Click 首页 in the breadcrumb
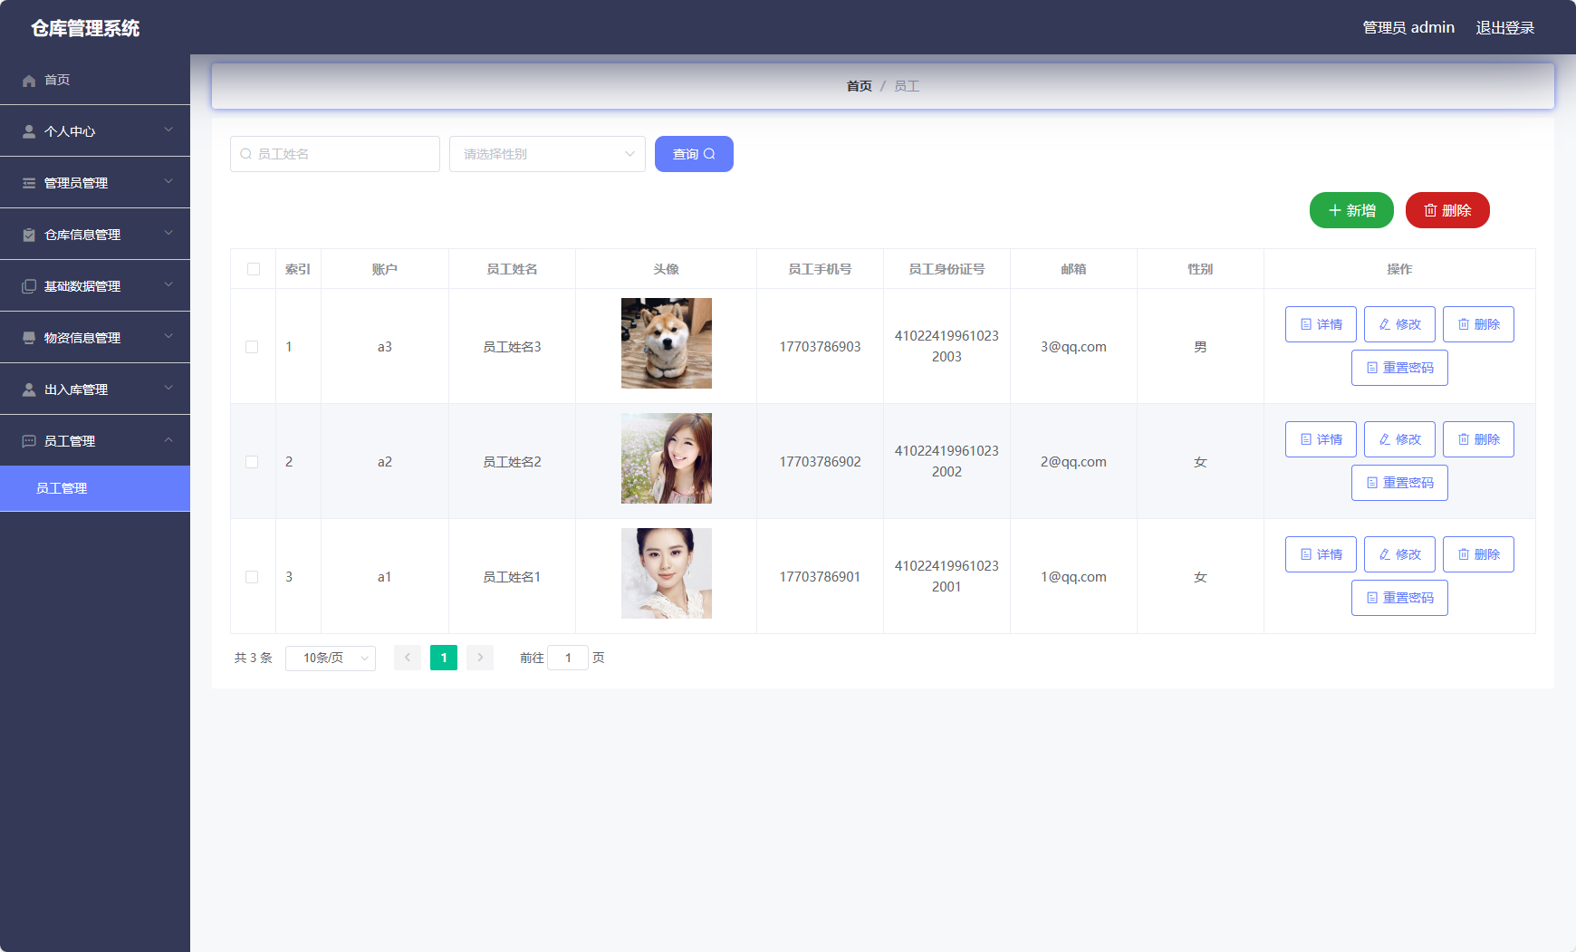Image resolution: width=1576 pixels, height=952 pixels. click(858, 85)
